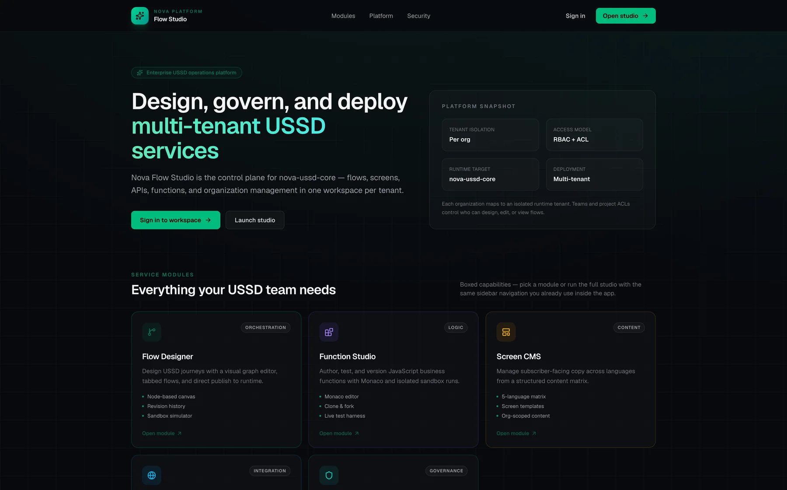Open the Modules nav item
This screenshot has height=490, width=787.
(343, 16)
